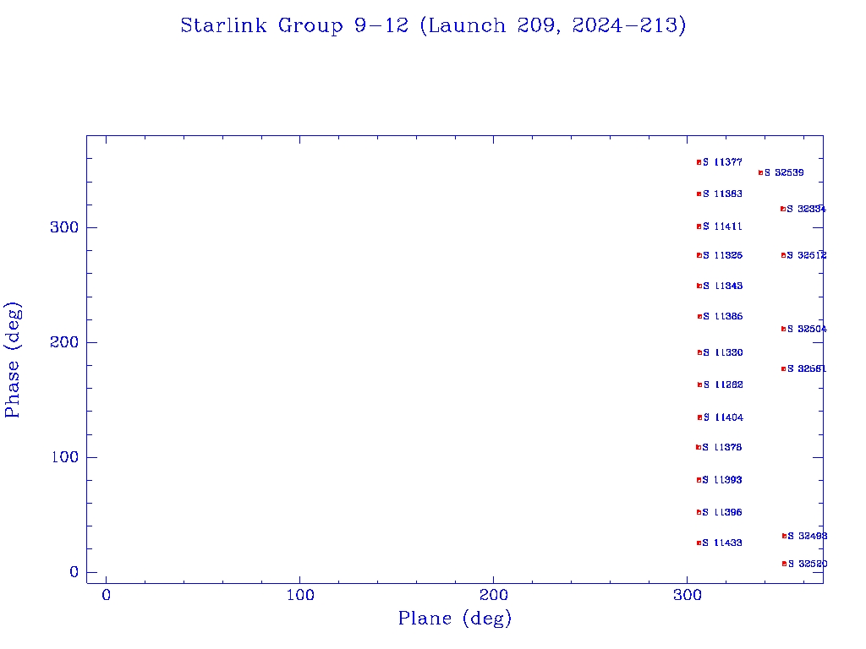Screen dimensions: 866x649
Task: Select the red marker for S 11404
Action: [x=699, y=417]
